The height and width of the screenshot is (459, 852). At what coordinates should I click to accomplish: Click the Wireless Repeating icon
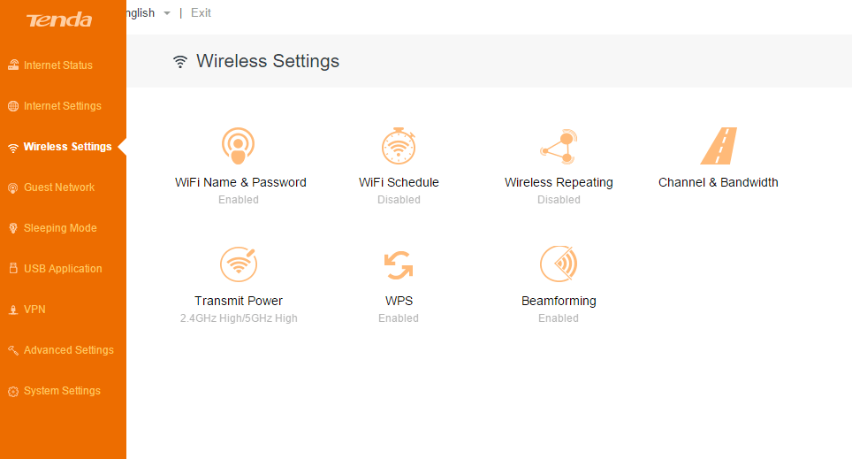(x=559, y=146)
